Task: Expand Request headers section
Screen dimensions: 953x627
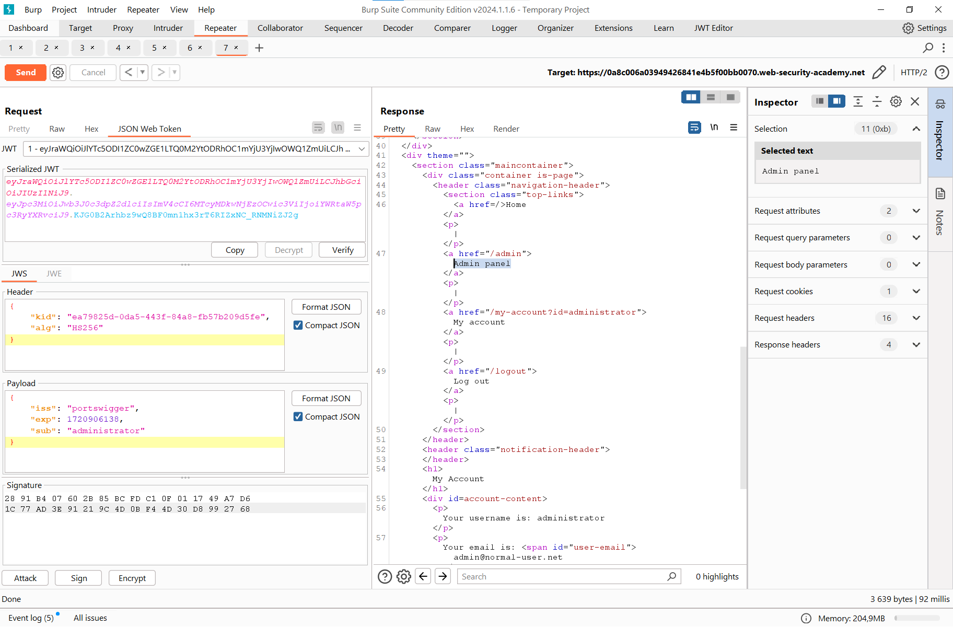Action: pyautogui.click(x=916, y=318)
